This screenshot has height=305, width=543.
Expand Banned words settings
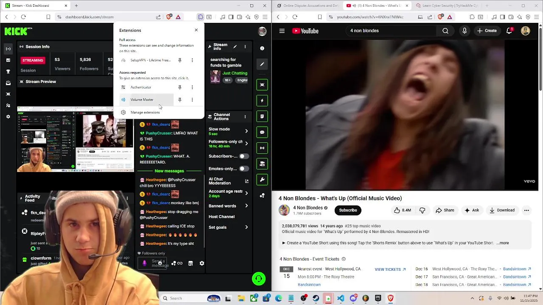pyautogui.click(x=246, y=206)
